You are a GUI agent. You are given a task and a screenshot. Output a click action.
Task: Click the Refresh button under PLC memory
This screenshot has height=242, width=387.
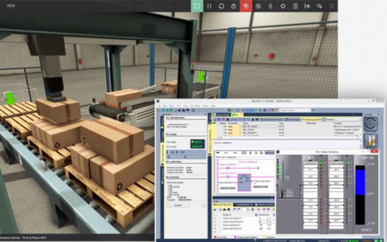click(178, 205)
